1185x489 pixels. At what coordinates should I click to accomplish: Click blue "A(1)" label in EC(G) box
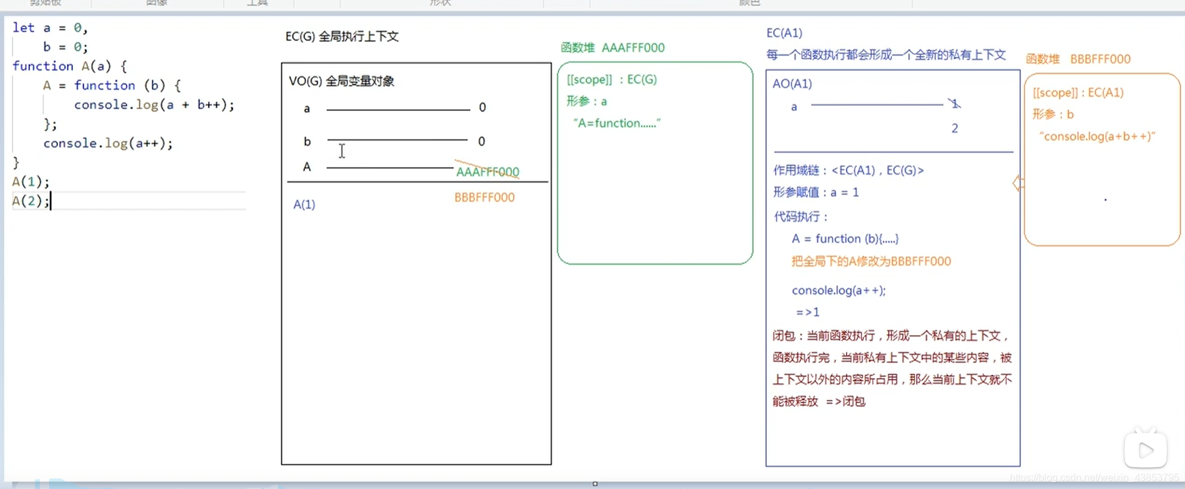point(304,204)
